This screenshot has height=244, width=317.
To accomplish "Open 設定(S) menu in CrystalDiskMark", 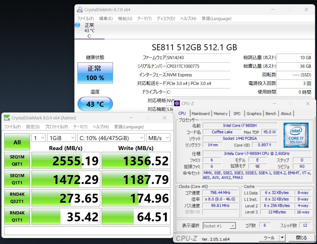I will tap(33, 127).
